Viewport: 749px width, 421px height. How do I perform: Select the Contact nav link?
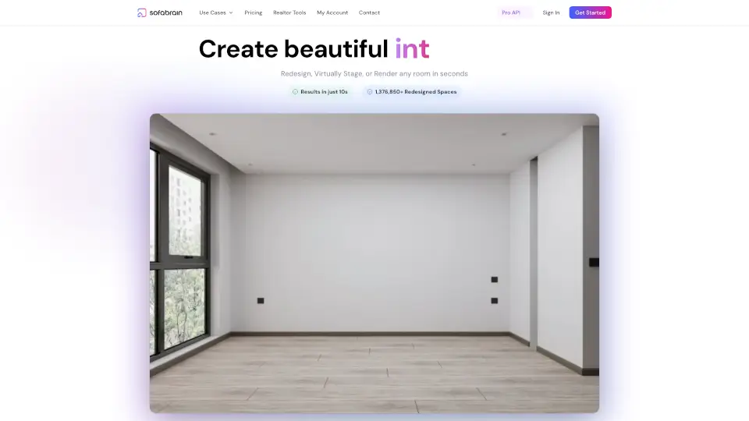tap(369, 12)
